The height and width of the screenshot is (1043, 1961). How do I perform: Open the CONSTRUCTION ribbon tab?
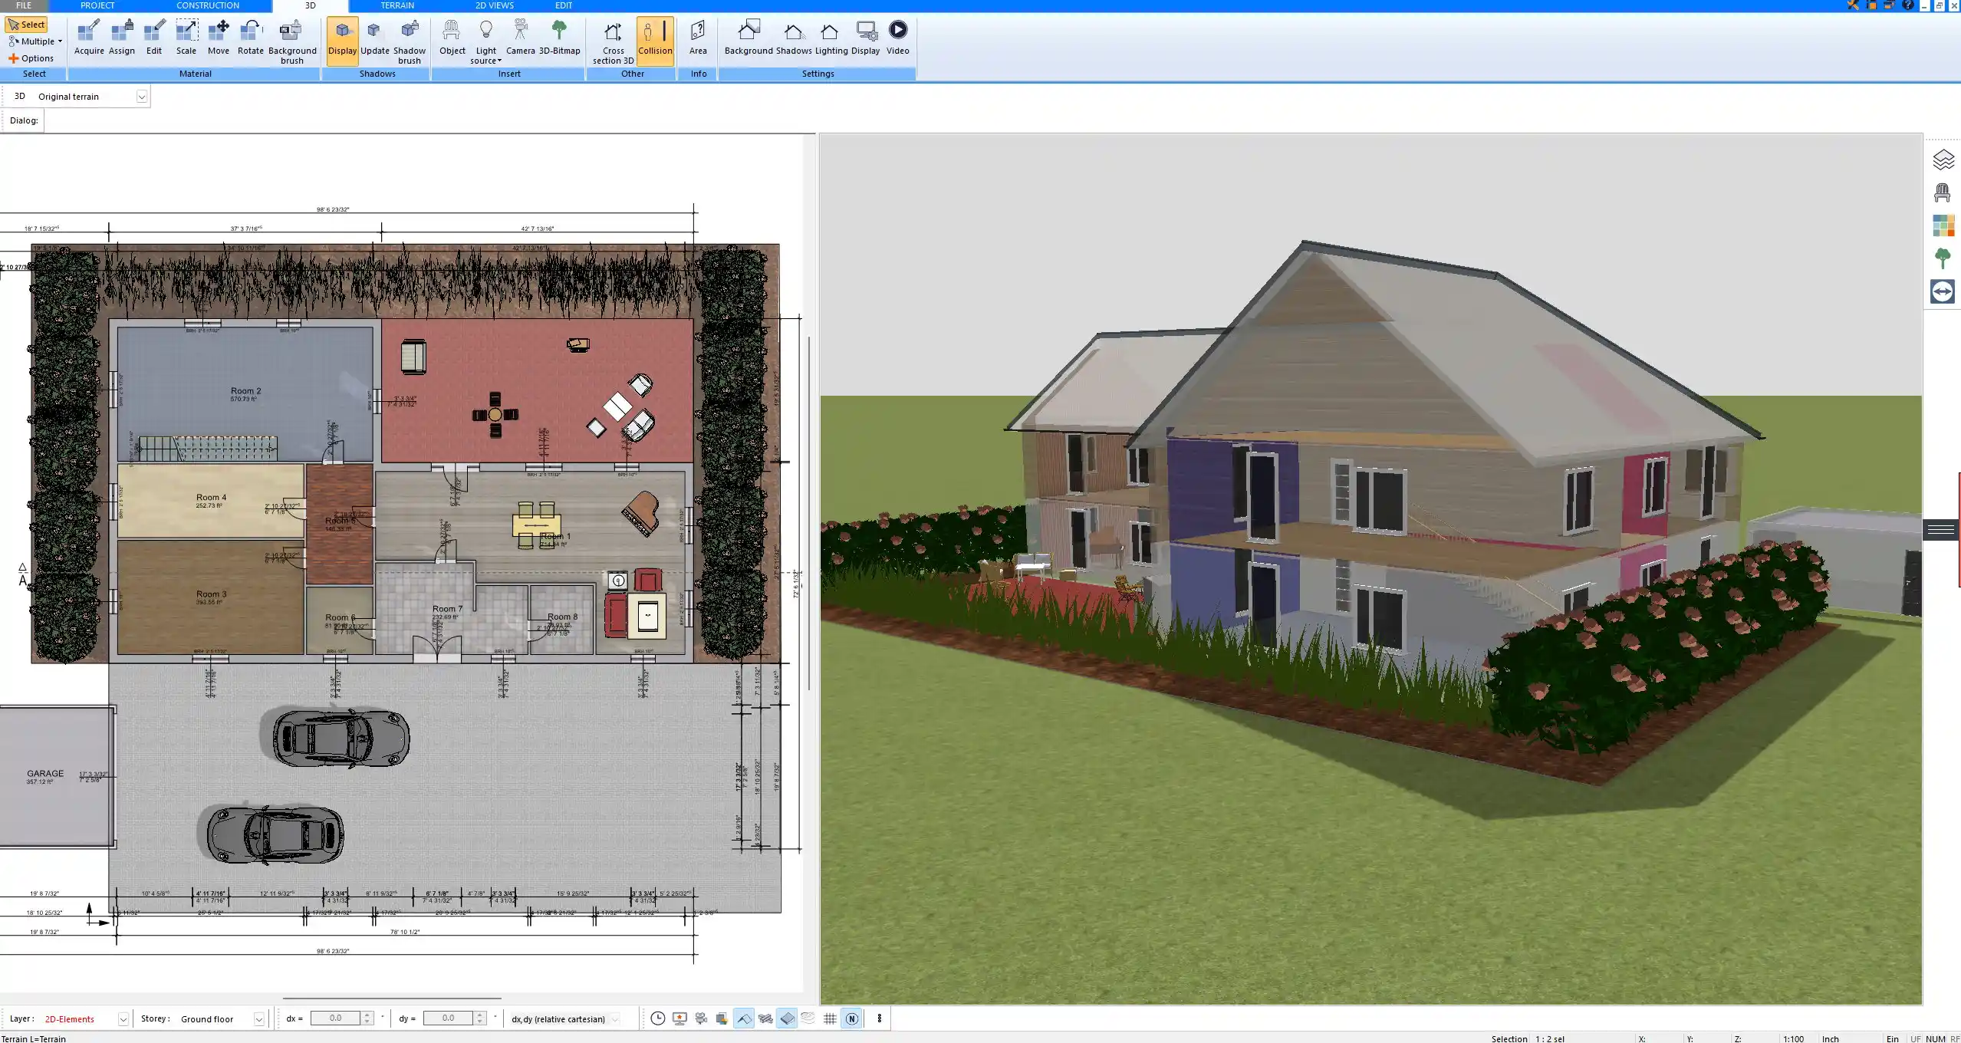[207, 5]
